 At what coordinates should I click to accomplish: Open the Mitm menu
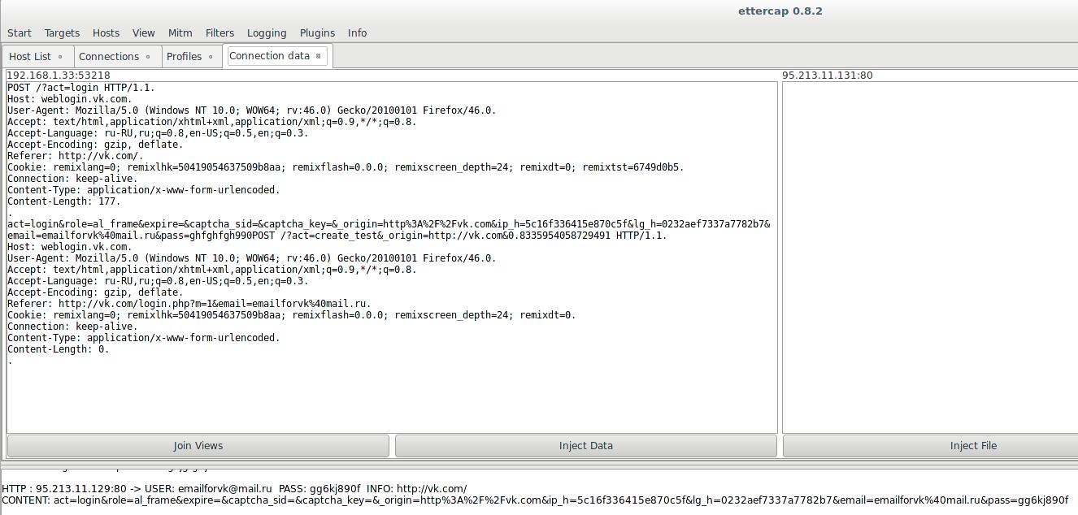pyautogui.click(x=180, y=33)
